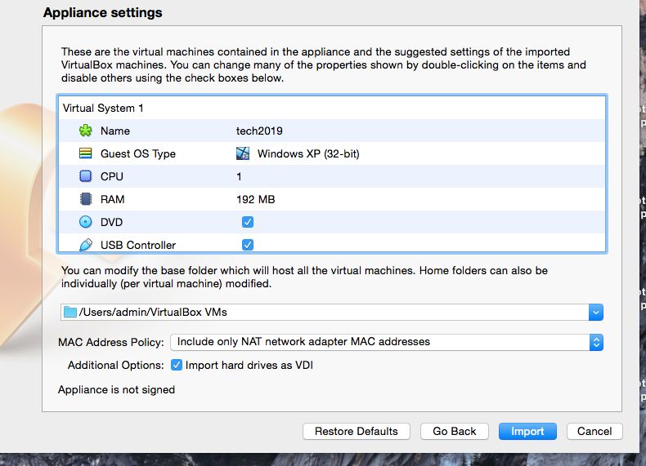Click the /Users/admin/VirtualBox VMs path field
The image size is (646, 466).
(x=325, y=313)
